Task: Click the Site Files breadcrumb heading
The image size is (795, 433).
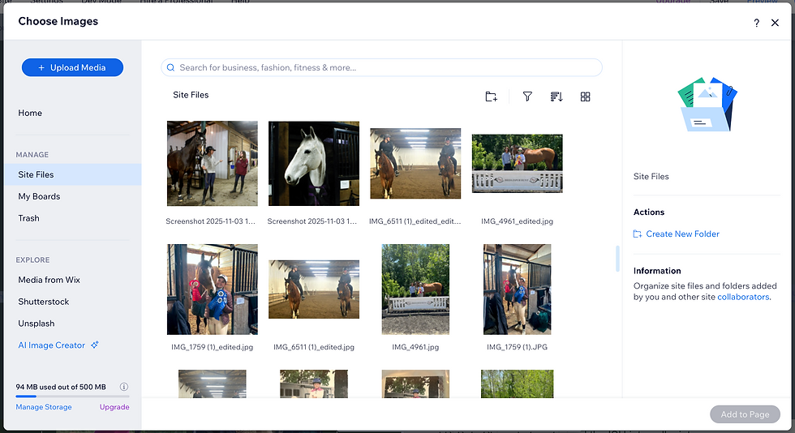Action: pos(191,95)
